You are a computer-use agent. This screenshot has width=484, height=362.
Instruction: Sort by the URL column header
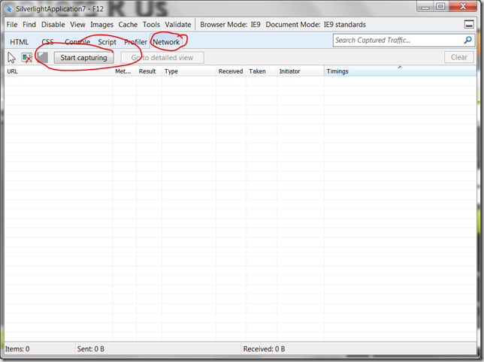(59, 71)
